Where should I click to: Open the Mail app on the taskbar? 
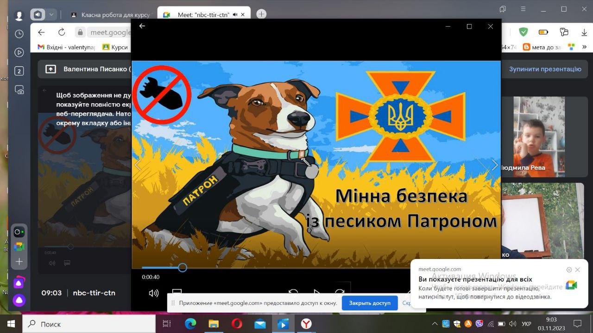260,324
